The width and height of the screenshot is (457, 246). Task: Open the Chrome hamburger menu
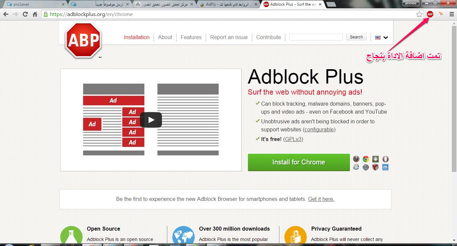[x=451, y=14]
